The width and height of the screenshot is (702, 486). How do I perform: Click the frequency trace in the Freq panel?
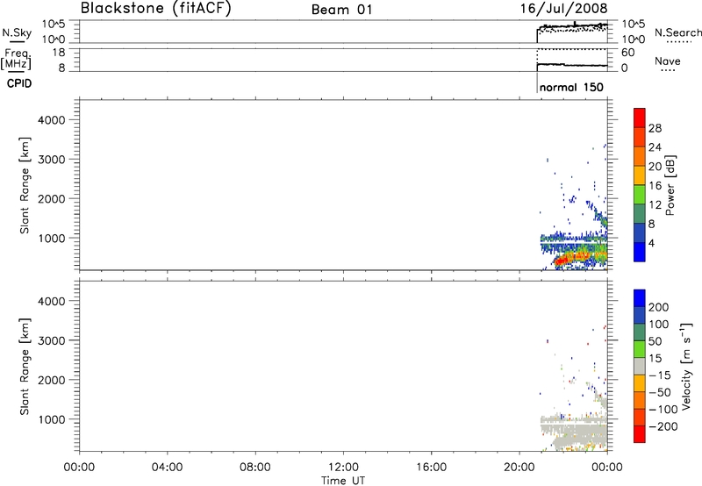click(x=573, y=65)
